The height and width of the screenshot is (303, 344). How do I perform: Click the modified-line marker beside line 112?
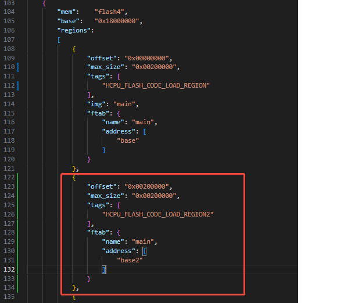pyautogui.click(x=18, y=86)
